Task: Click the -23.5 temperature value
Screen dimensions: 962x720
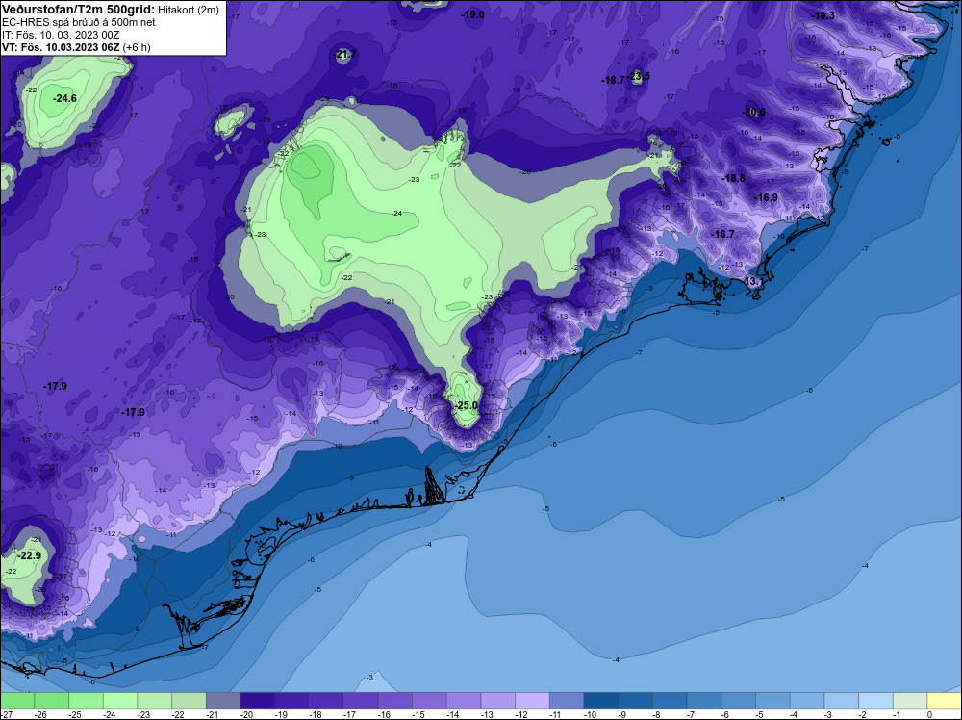Action: pos(640,77)
